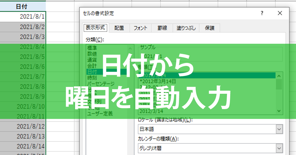Select 標準 in the category list
The width and height of the screenshot is (296, 155).
(92, 48)
